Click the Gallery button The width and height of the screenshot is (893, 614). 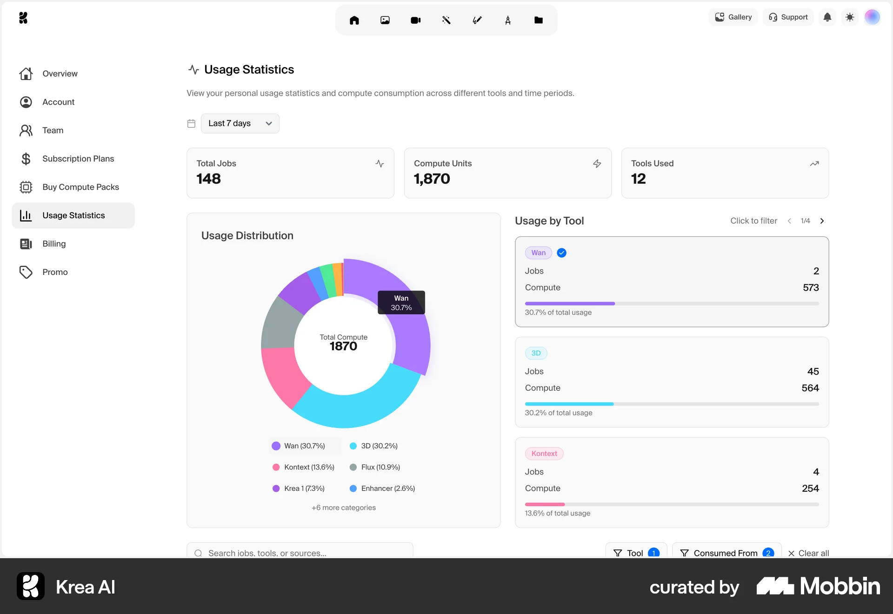coord(733,17)
